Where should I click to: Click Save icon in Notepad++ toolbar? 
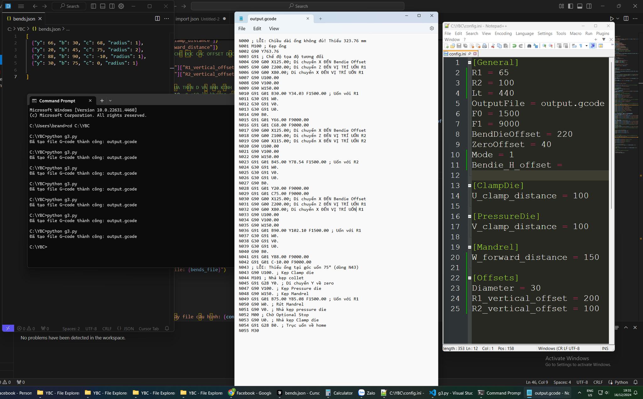pyautogui.click(x=459, y=46)
